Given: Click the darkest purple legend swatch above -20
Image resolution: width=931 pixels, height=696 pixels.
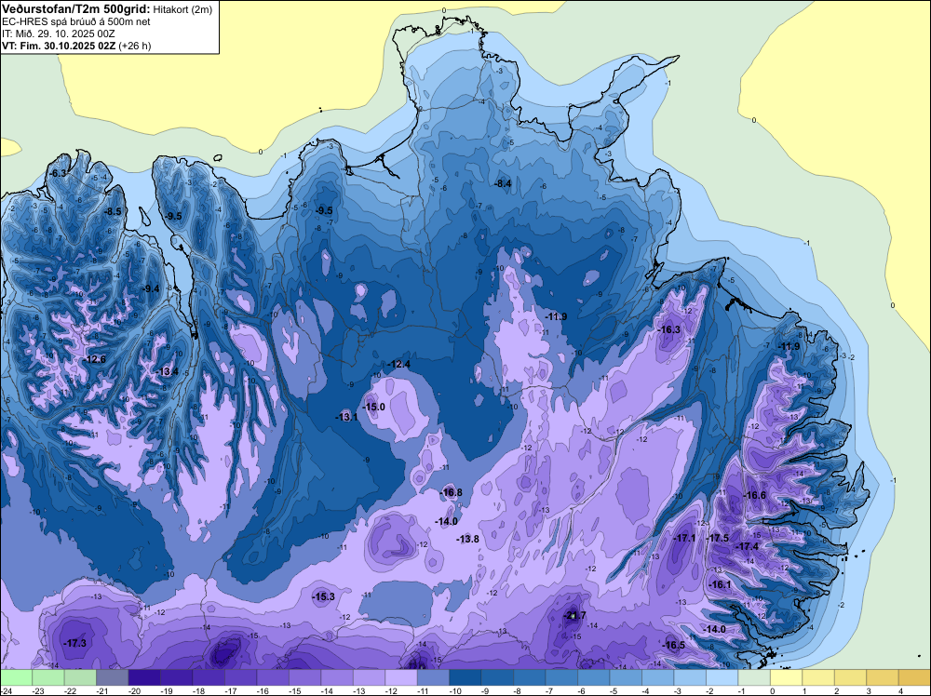Looking at the screenshot, I should point(144,677).
